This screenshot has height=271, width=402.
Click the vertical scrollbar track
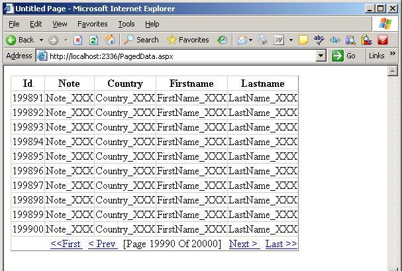click(393, 172)
